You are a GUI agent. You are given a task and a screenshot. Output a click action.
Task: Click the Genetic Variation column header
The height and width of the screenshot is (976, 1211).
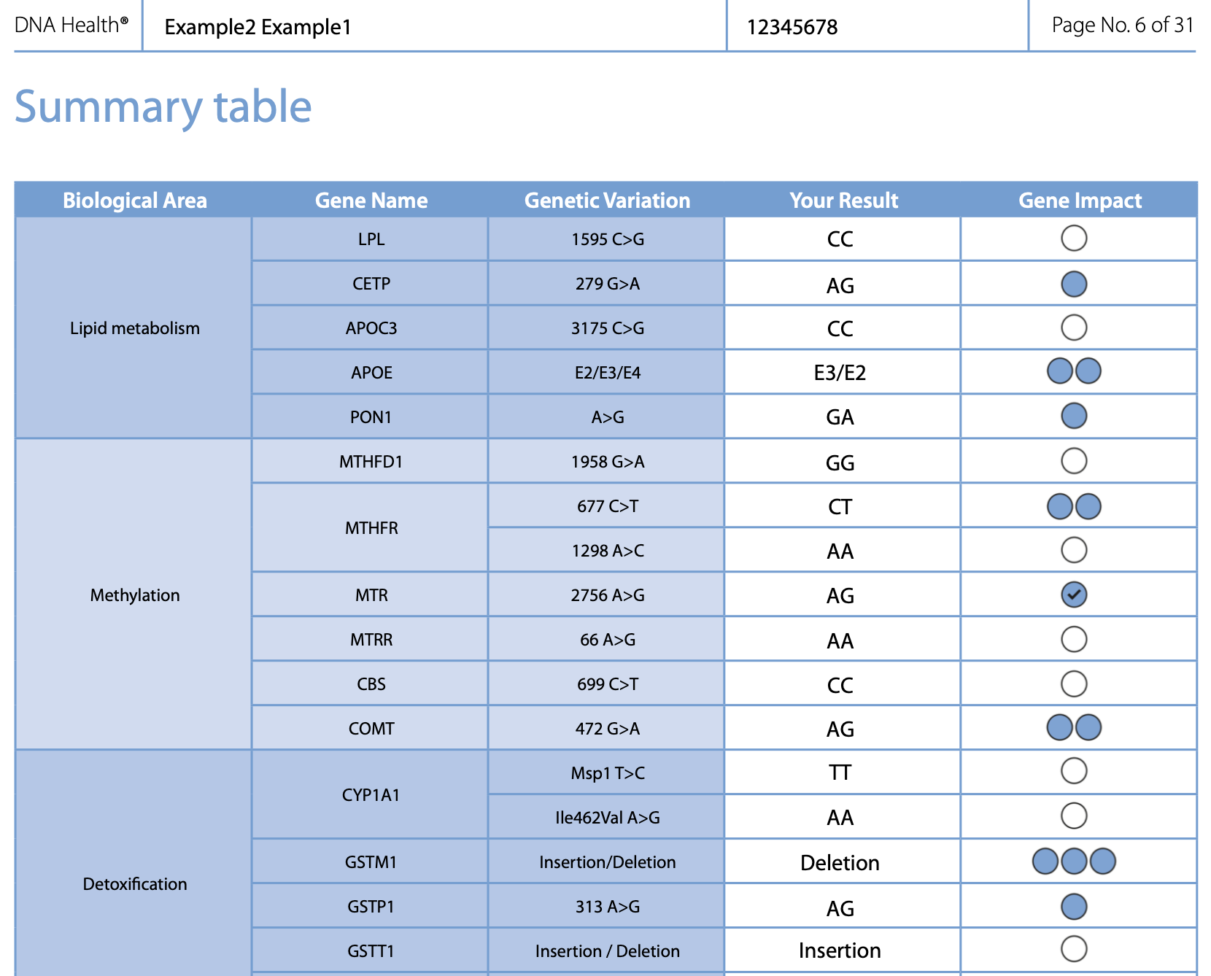607,200
